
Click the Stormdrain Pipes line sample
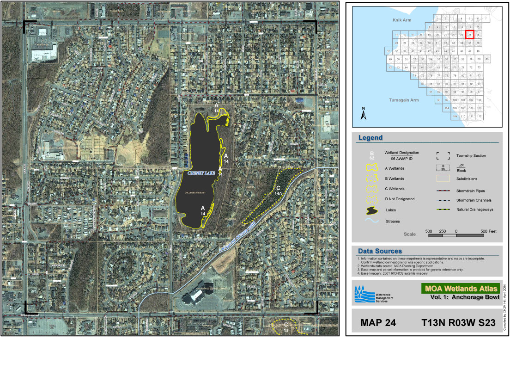pos(443,191)
